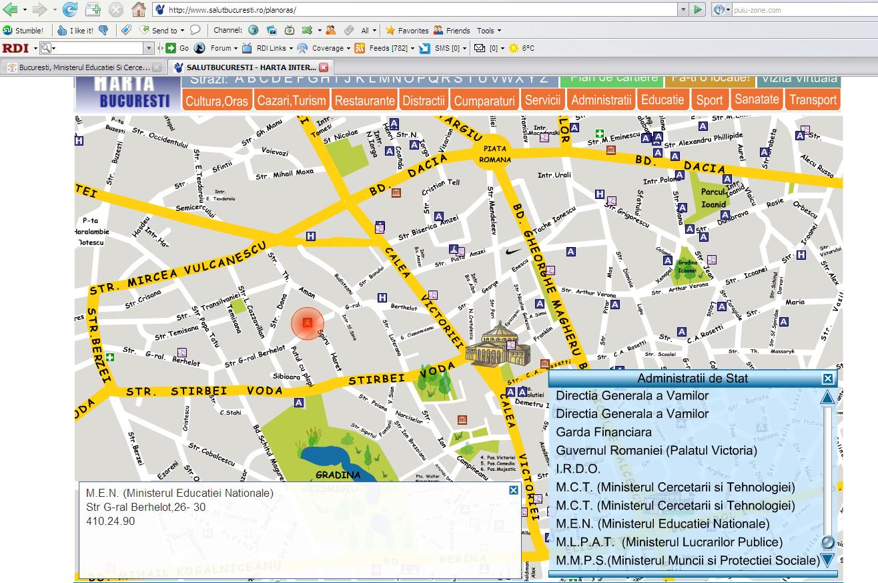Open StumbleUpon Friends

(452, 30)
